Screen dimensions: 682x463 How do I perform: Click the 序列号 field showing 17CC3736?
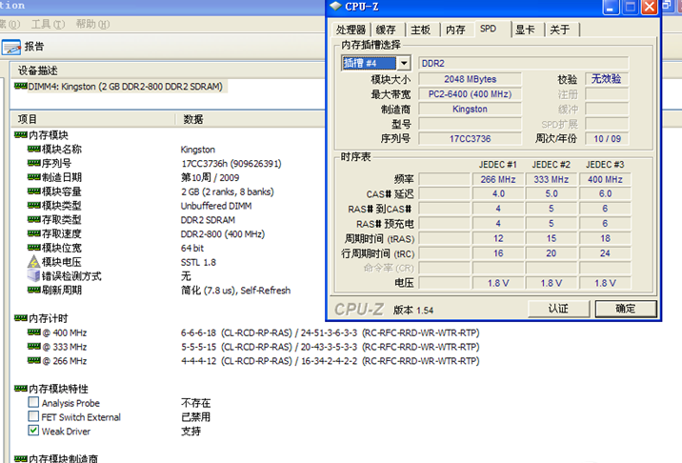point(469,139)
